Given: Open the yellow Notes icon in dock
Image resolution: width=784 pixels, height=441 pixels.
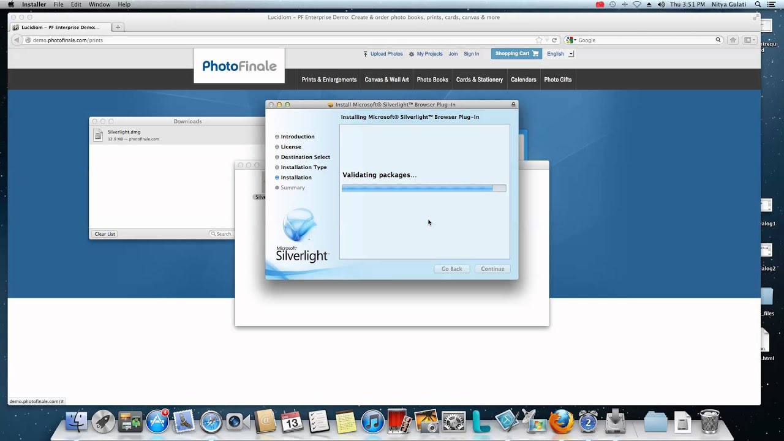Looking at the screenshot, I should click(x=345, y=421).
